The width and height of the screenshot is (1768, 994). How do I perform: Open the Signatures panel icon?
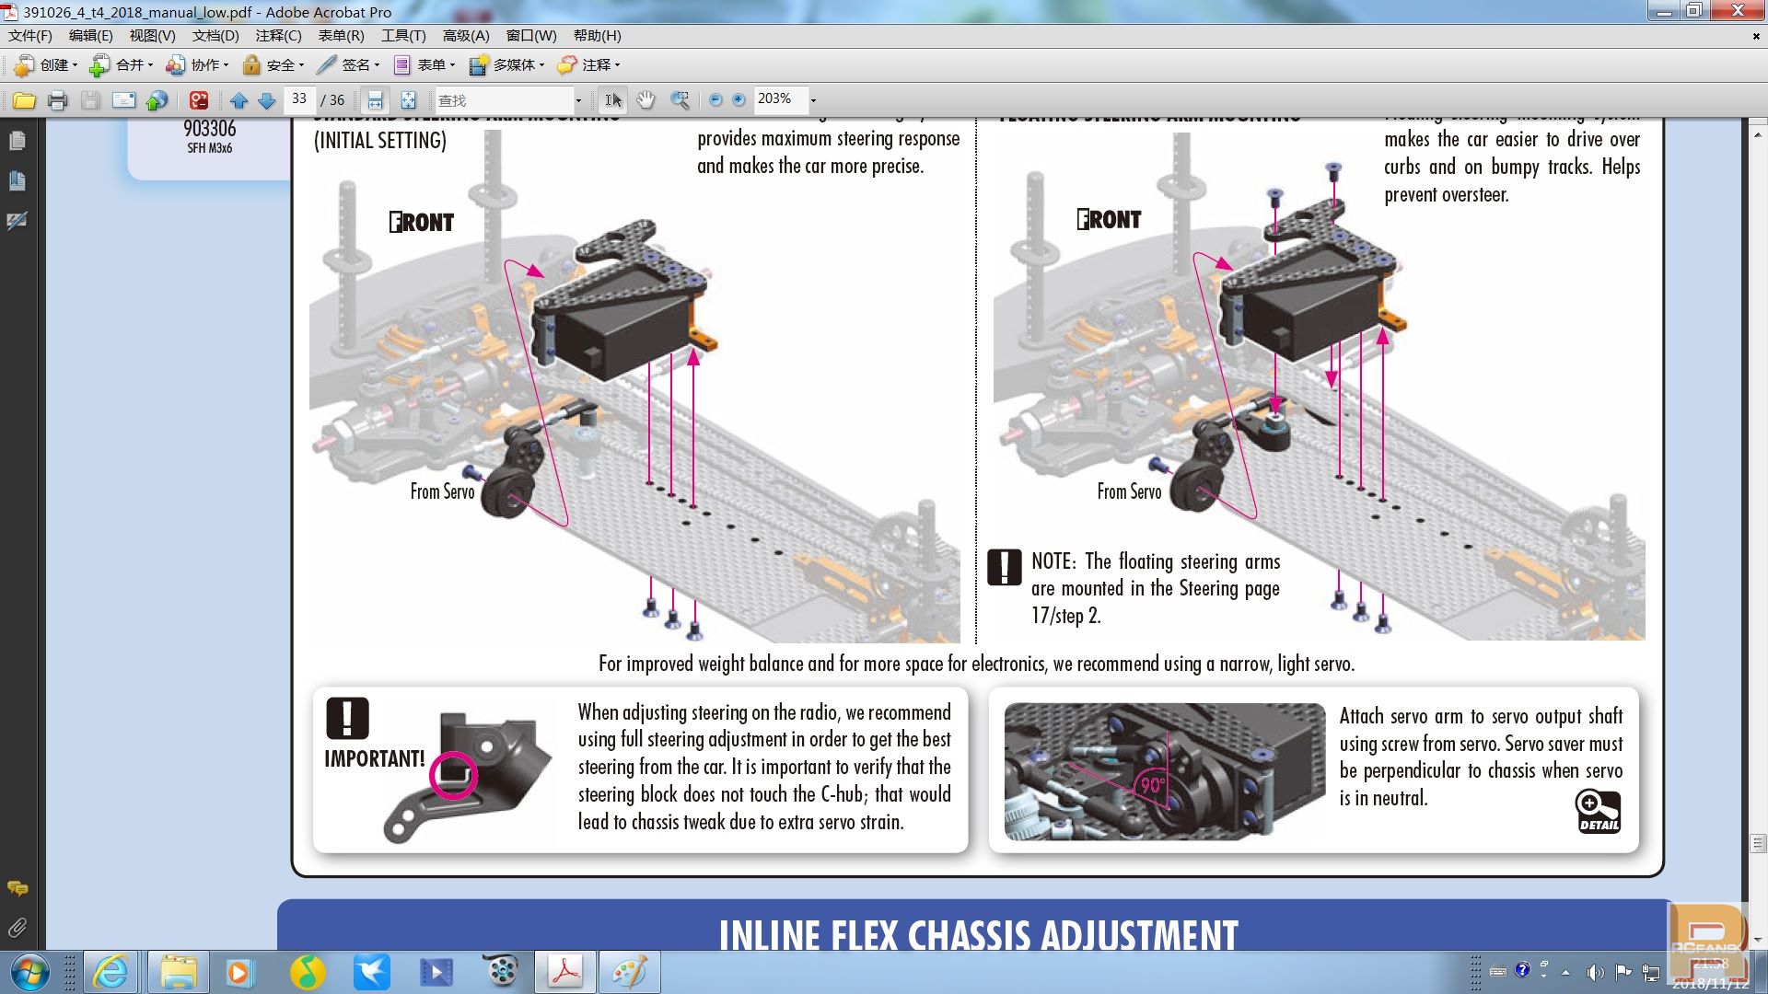tap(17, 221)
